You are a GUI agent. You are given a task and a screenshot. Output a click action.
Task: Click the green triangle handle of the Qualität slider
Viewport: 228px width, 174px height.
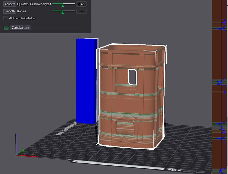63,6
